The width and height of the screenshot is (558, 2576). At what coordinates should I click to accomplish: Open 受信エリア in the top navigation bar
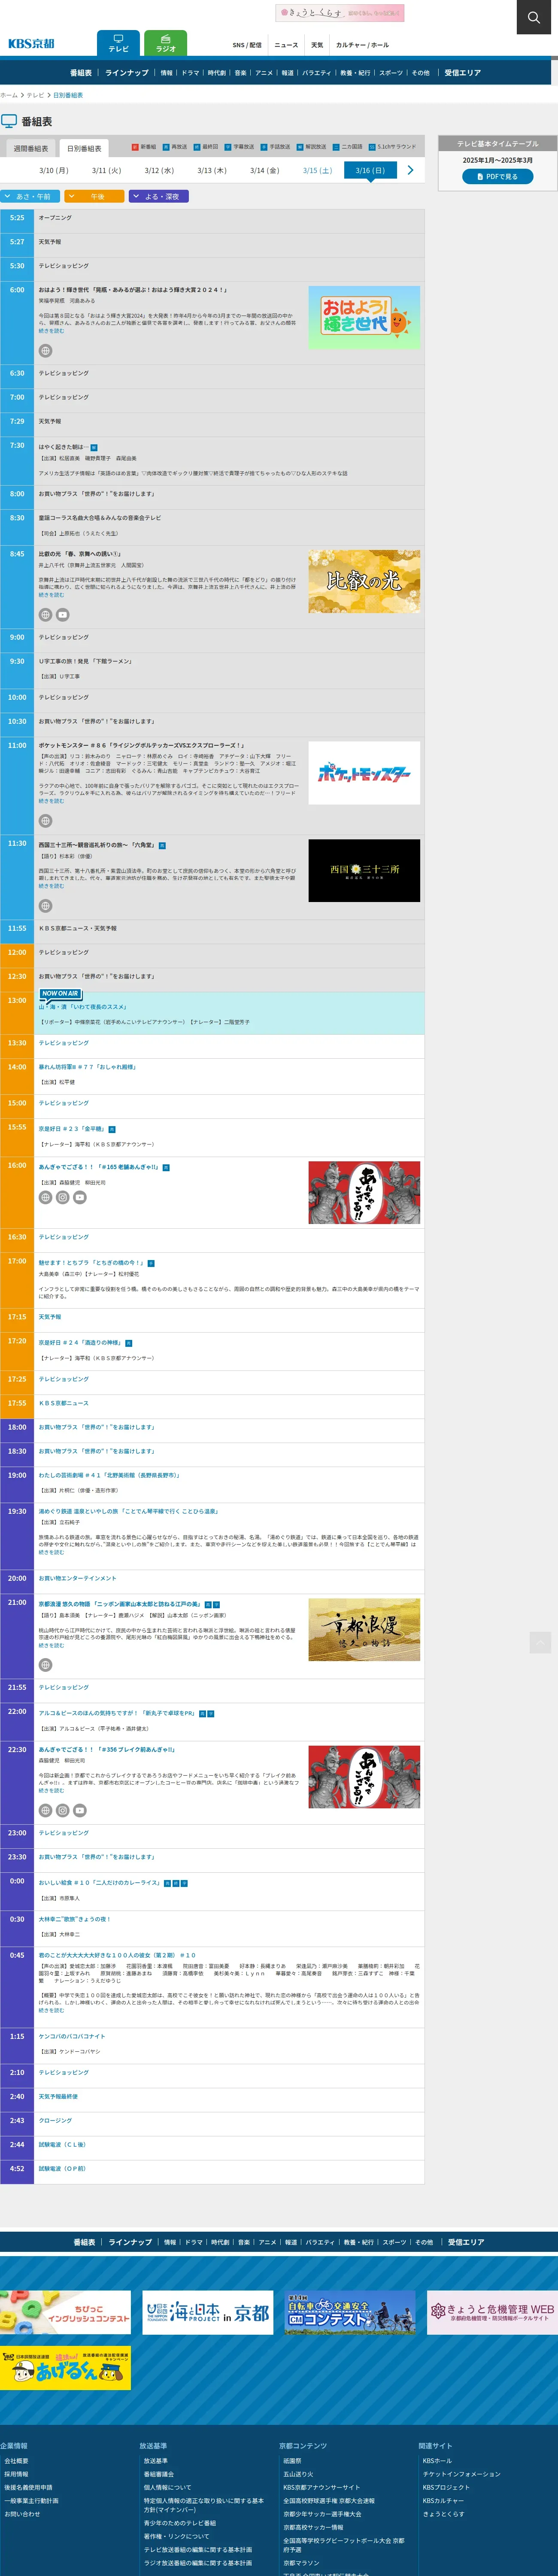click(x=463, y=73)
